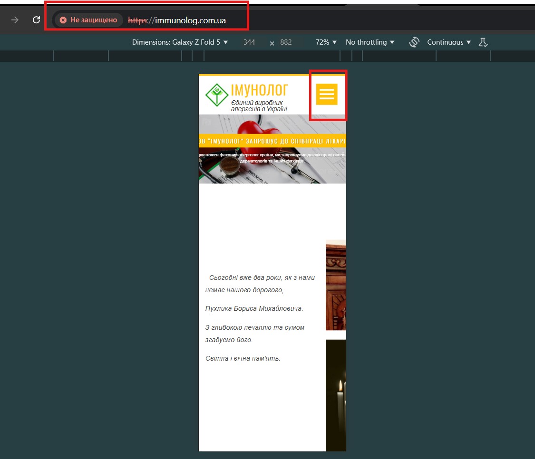The height and width of the screenshot is (459, 535).
Task: Click the browser forward arrow
Action: 15,20
